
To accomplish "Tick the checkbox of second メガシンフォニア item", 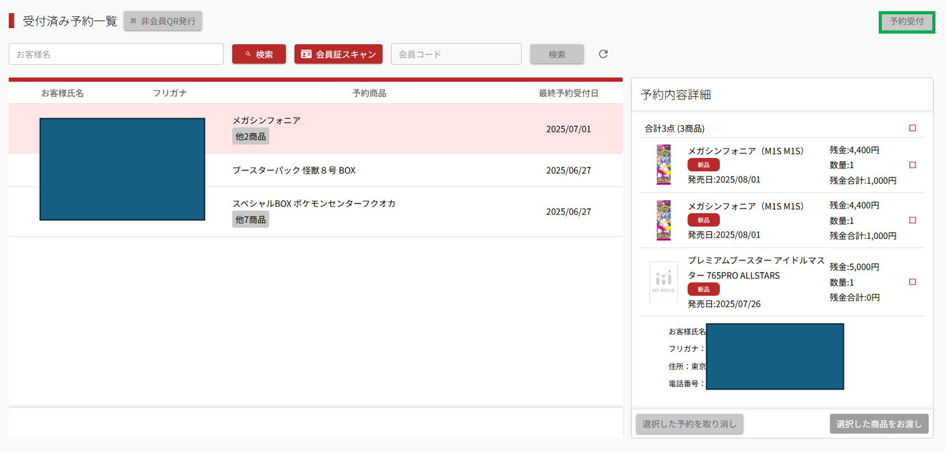I will (x=913, y=220).
